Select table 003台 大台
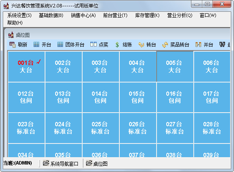The width and height of the screenshot is (234, 172). click(x=101, y=66)
